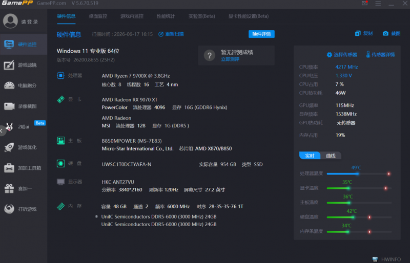Viewport: 410px width, 263px height.
Task: Switch to 桌面监控 tab
Action: (98, 16)
